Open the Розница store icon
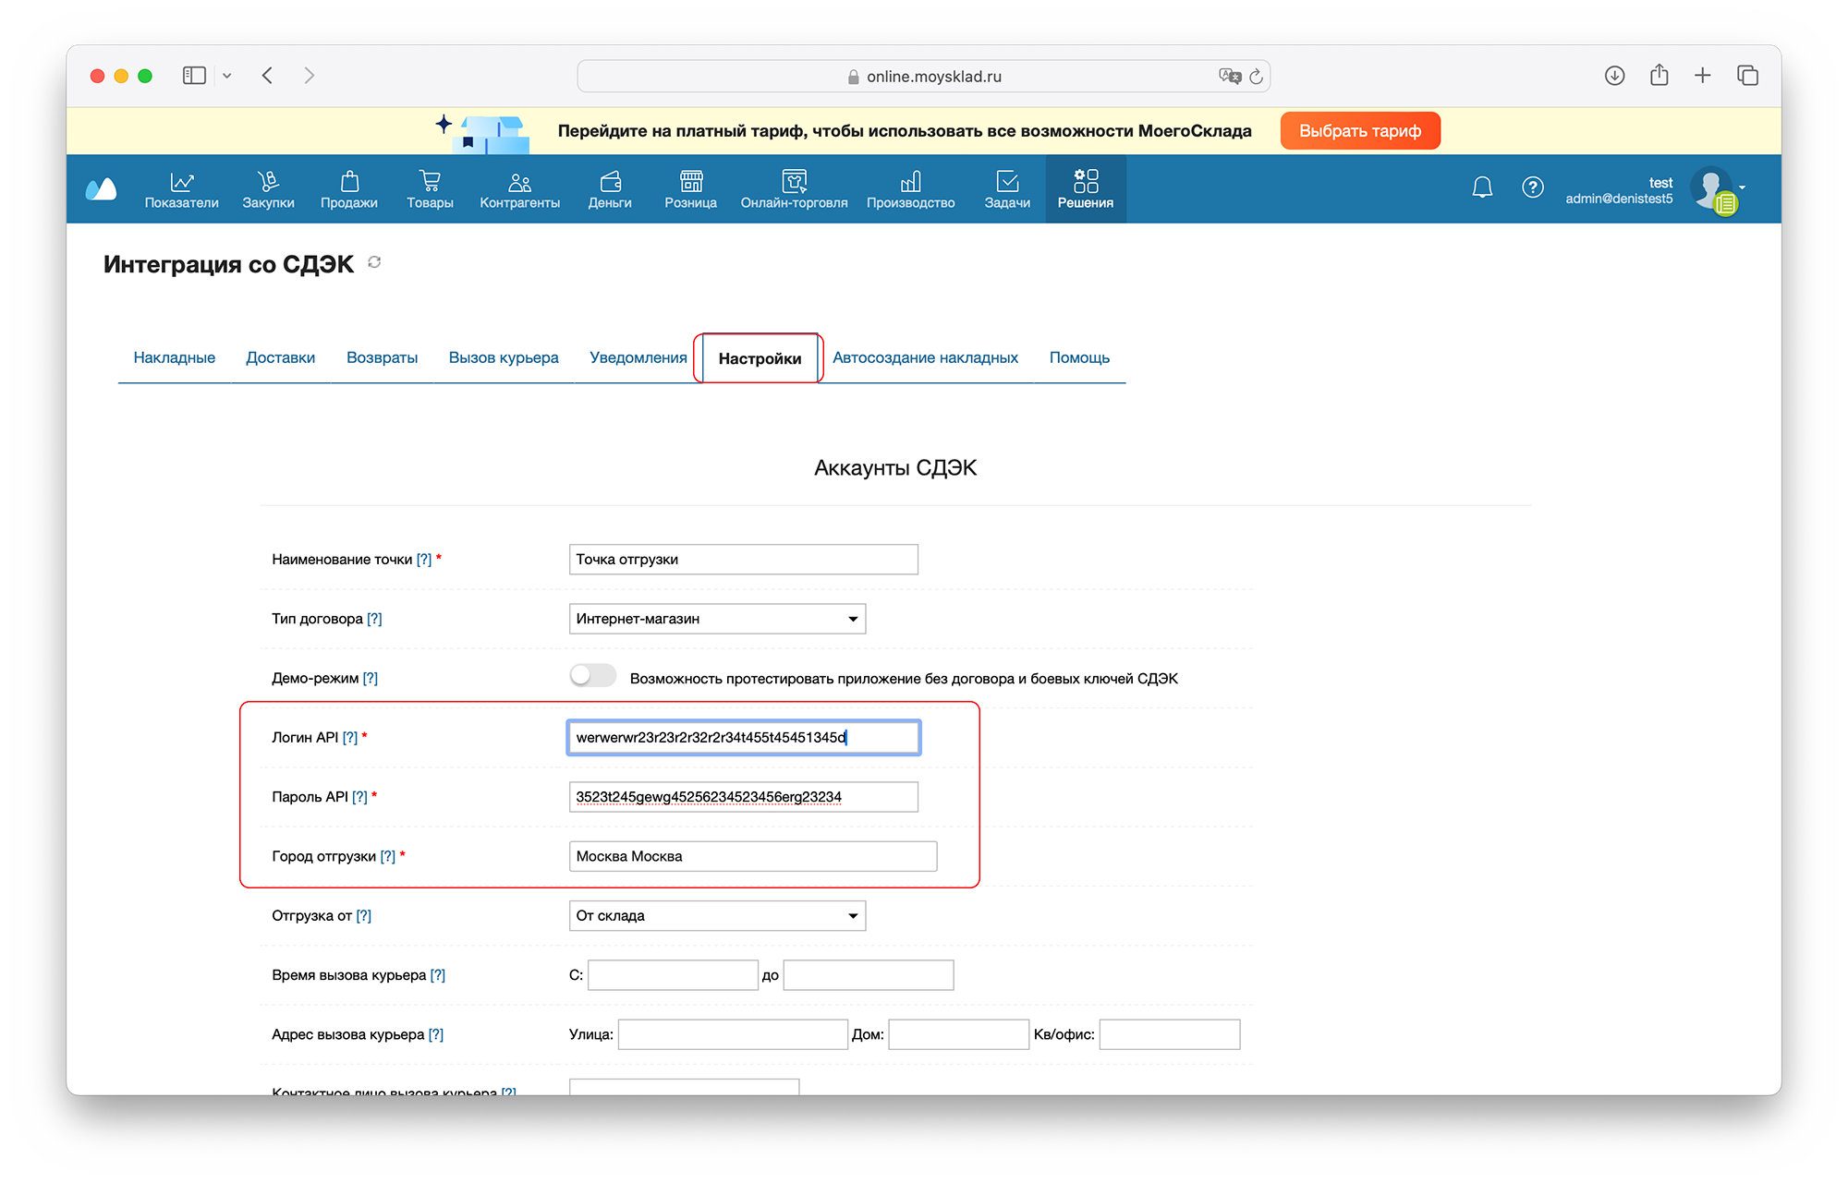Viewport: 1848px width, 1183px height. tap(690, 182)
